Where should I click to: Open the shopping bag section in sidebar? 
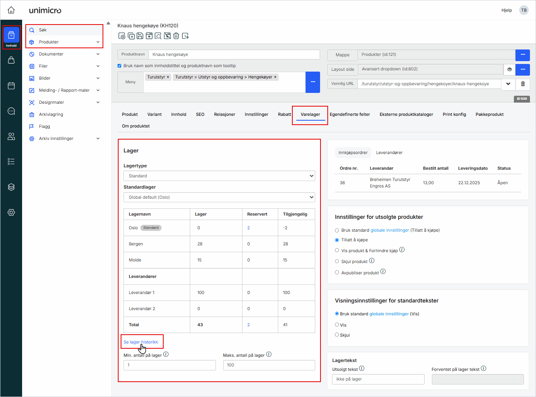pos(11,60)
